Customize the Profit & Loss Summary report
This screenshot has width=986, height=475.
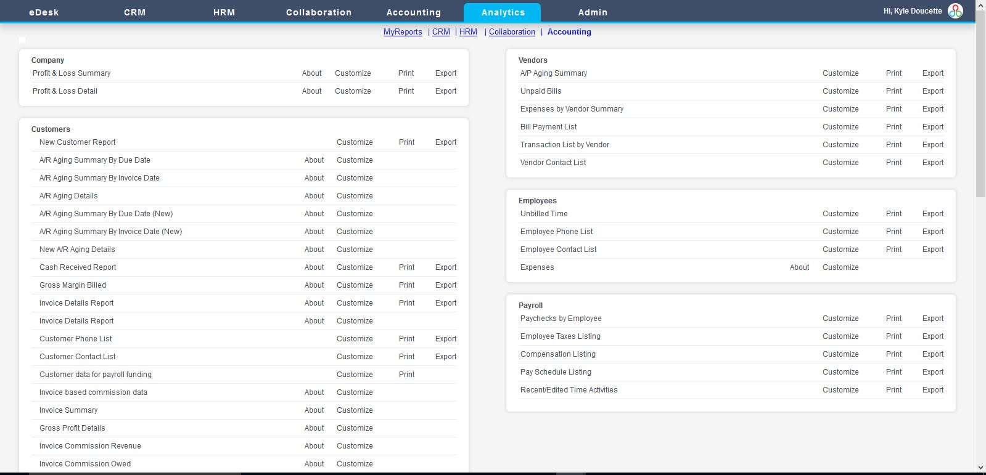point(353,73)
